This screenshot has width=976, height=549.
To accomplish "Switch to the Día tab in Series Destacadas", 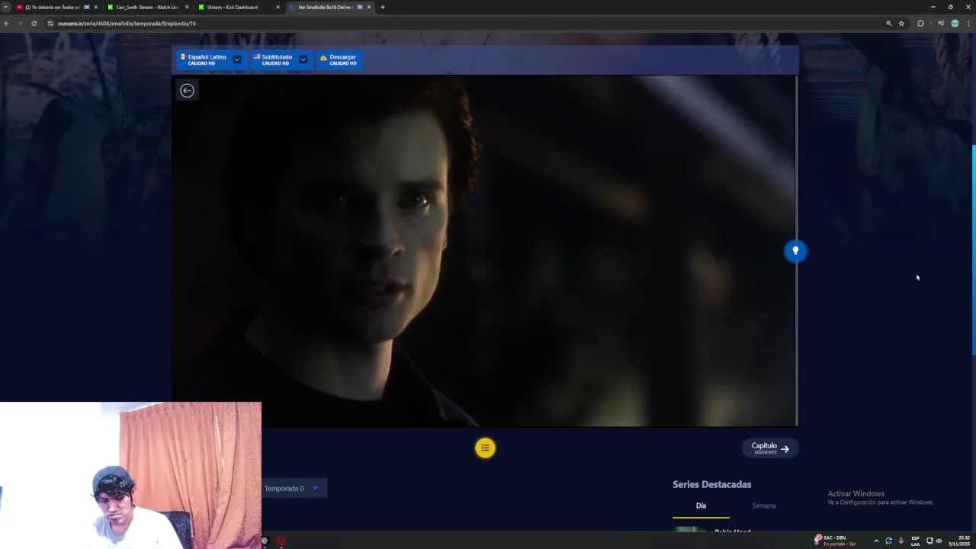I will (701, 506).
